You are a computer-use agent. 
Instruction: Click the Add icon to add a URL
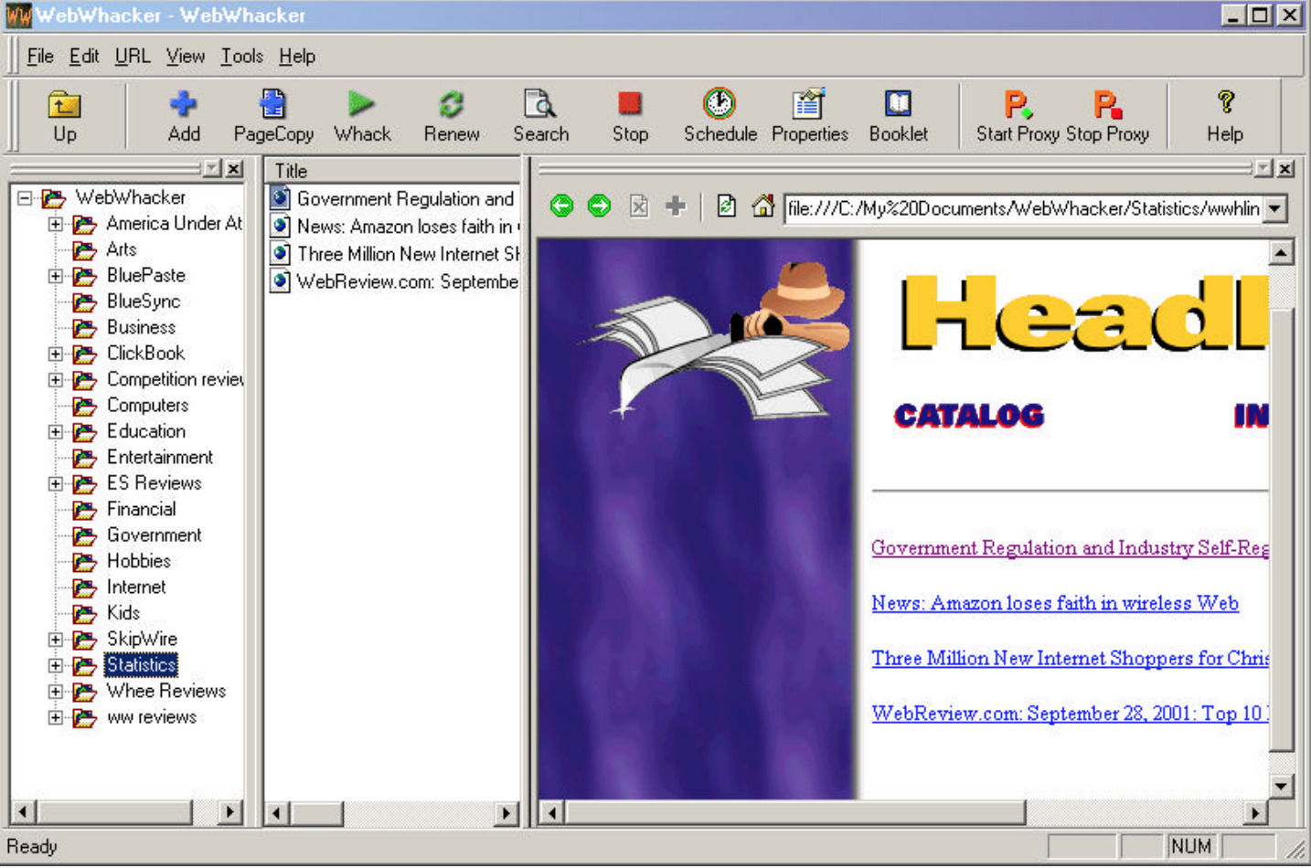point(184,113)
